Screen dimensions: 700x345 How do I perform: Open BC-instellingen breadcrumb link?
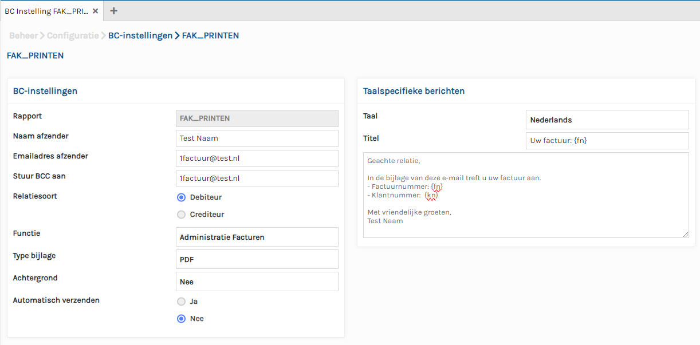tap(140, 35)
